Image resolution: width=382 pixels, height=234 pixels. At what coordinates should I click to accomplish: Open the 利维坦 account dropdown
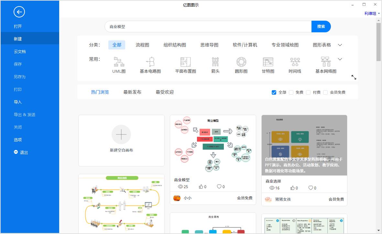pos(371,13)
